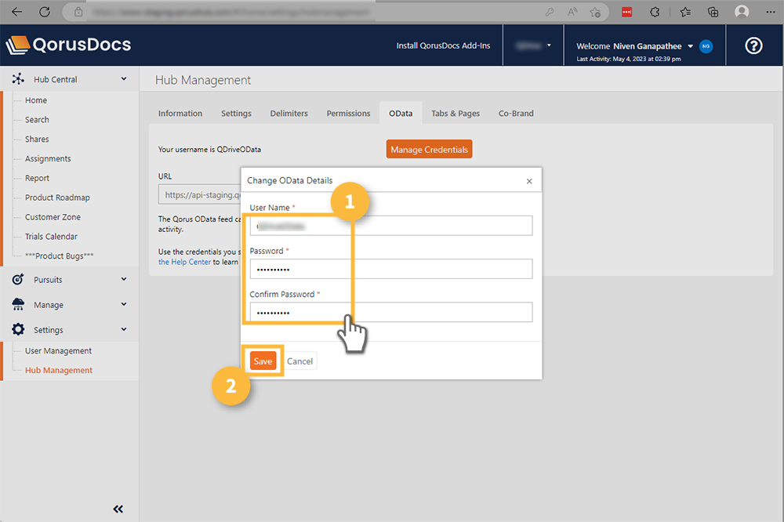Open the red extension icon
This screenshot has height=522, width=784.
(x=626, y=12)
